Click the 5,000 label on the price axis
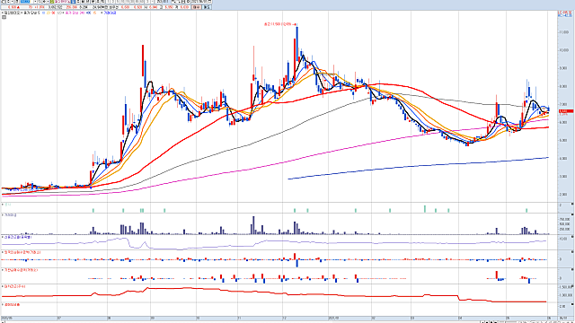Viewport: 575px width, 323px height. (x=563, y=140)
